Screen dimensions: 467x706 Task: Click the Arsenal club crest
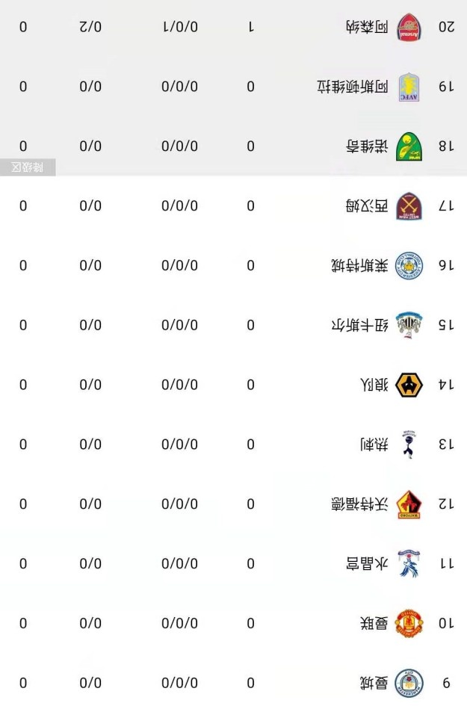pos(409,27)
